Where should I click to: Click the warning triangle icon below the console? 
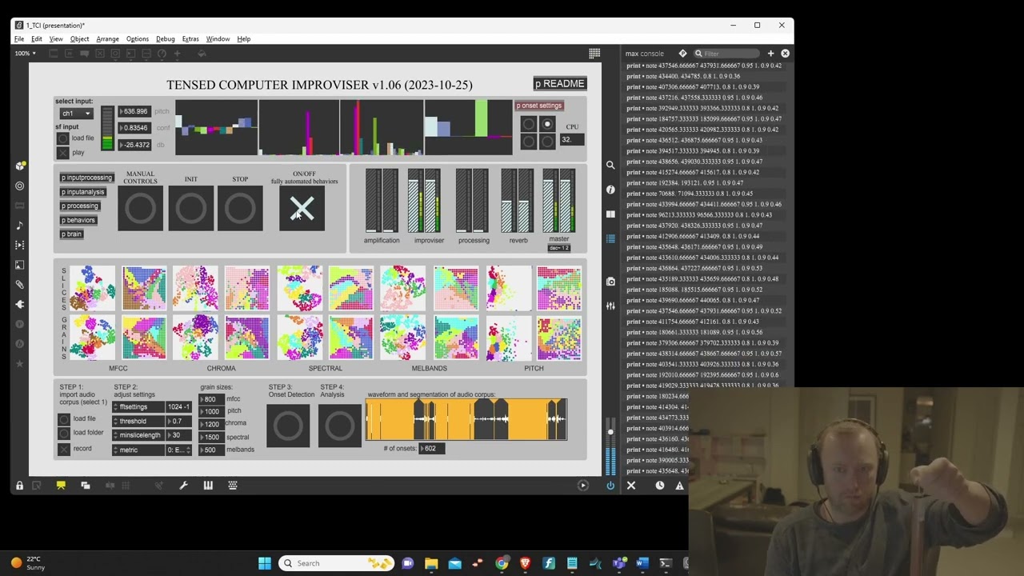pyautogui.click(x=680, y=485)
